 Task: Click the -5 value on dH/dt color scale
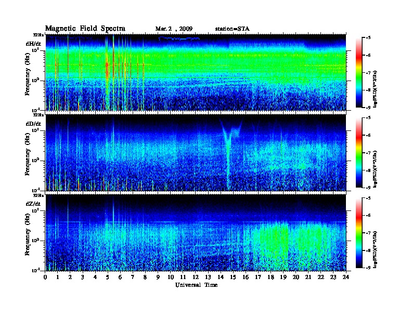click(x=368, y=38)
